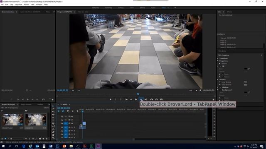This screenshot has height=149, width=266.
Task: Open the Background color swatch
Action: (246, 93)
